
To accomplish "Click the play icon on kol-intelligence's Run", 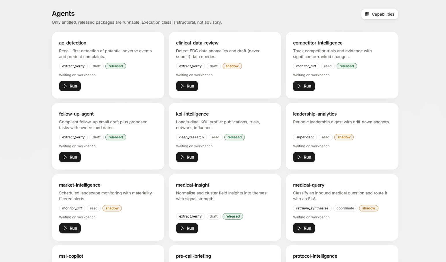I will click(x=182, y=157).
